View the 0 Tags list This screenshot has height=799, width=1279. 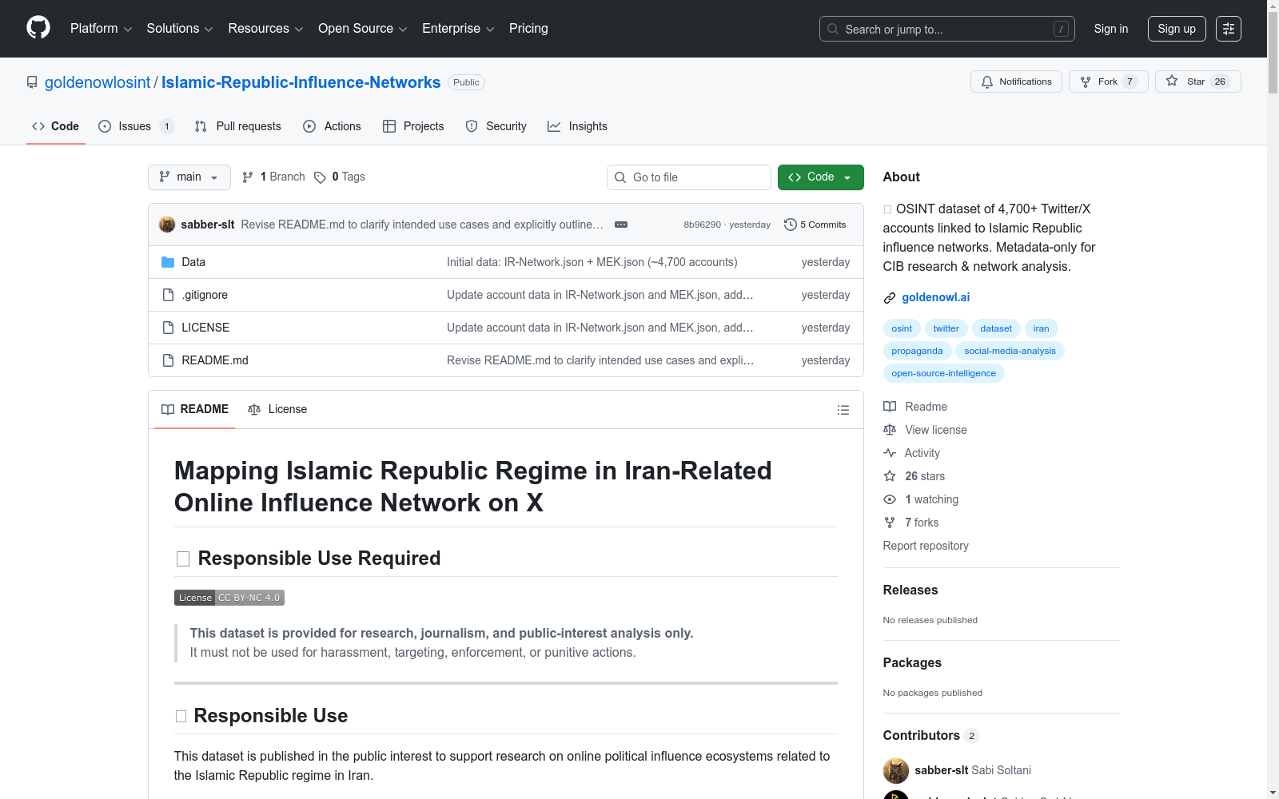pyautogui.click(x=340, y=177)
